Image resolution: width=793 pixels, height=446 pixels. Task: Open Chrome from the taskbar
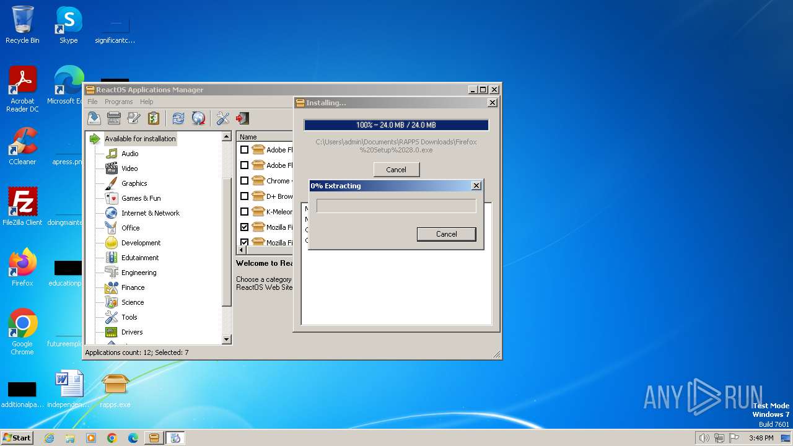pos(112,438)
